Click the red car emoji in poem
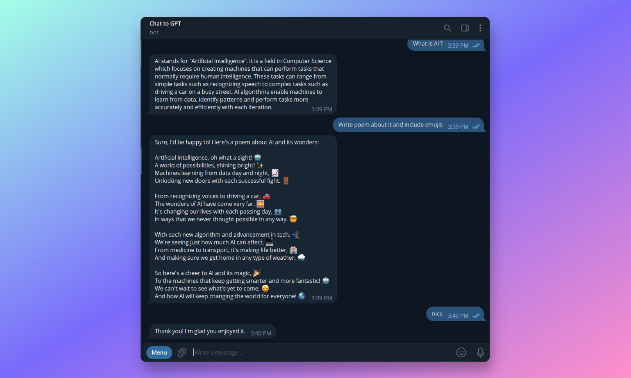Screen dimensions: 631x378 coord(266,196)
